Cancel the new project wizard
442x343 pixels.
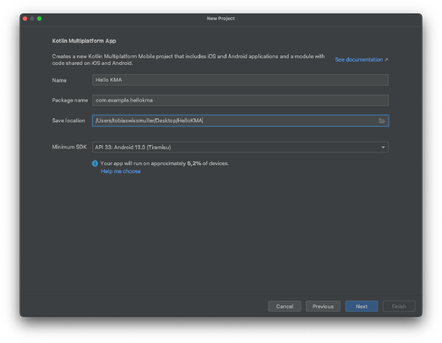(x=285, y=306)
